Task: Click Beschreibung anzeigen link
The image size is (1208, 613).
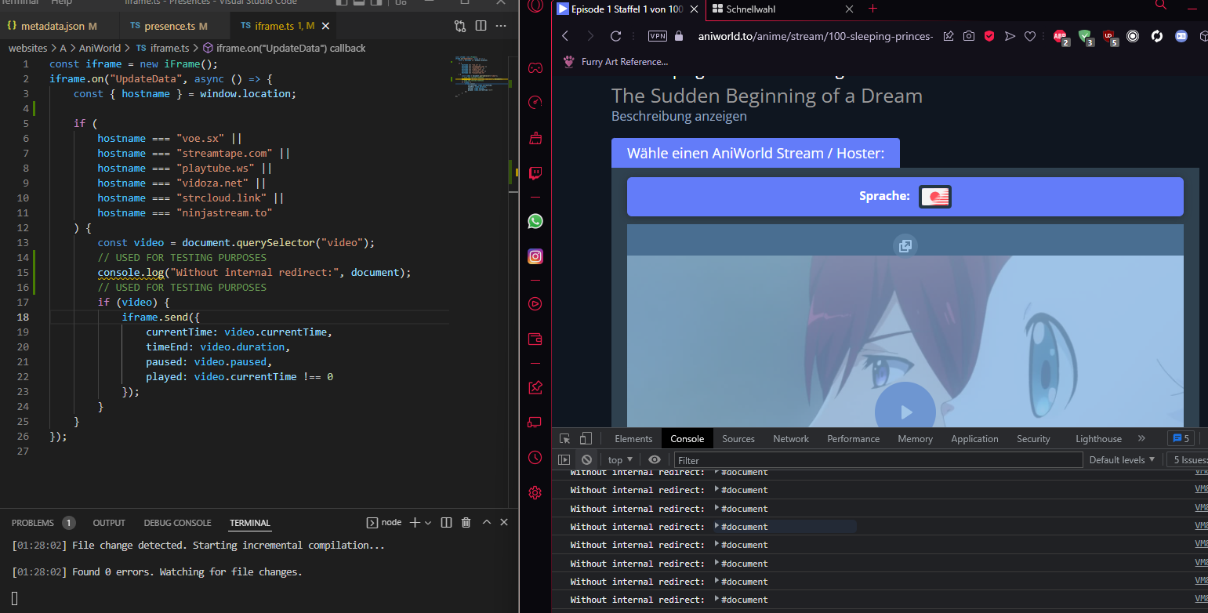Action: pyautogui.click(x=679, y=116)
